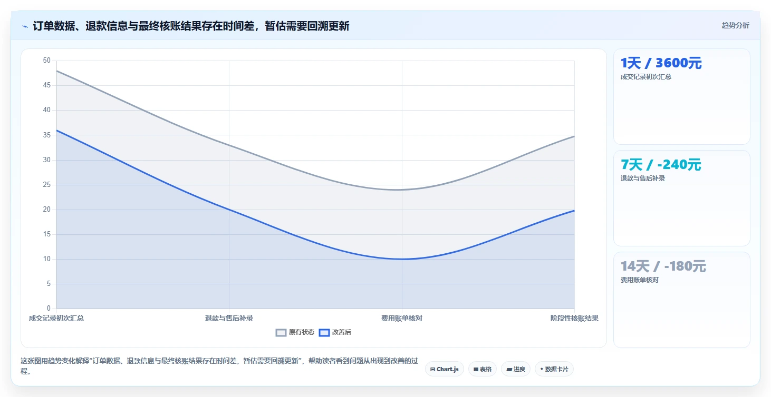The width and height of the screenshot is (771, 397).
Task: Click the chart caption paragraph below the chart
Action: click(219, 366)
